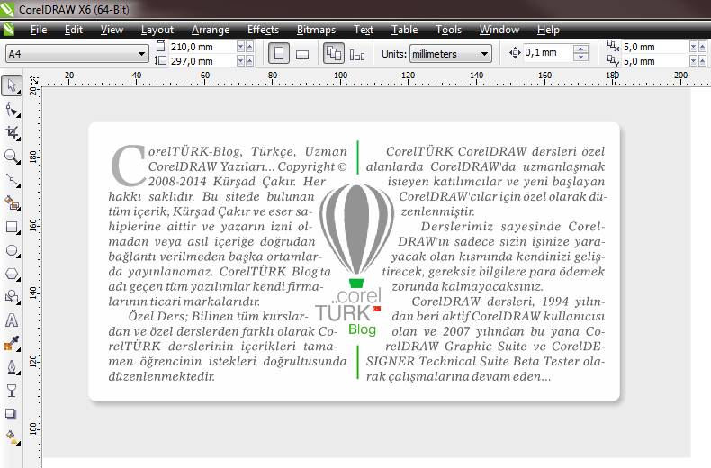Click the page width field 210,0 mm
This screenshot has width=711, height=468.
click(202, 47)
